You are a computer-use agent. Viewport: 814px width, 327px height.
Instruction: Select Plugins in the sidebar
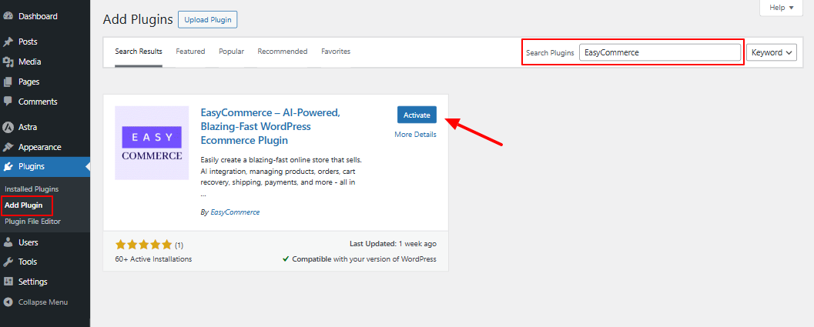pos(45,167)
